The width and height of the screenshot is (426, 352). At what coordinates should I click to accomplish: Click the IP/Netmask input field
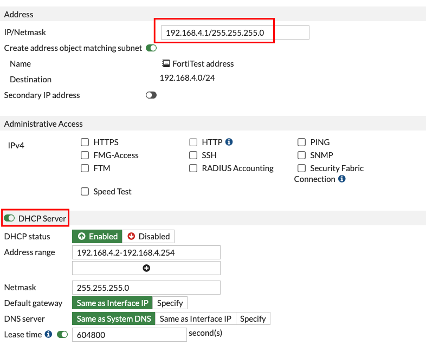pyautogui.click(x=235, y=32)
